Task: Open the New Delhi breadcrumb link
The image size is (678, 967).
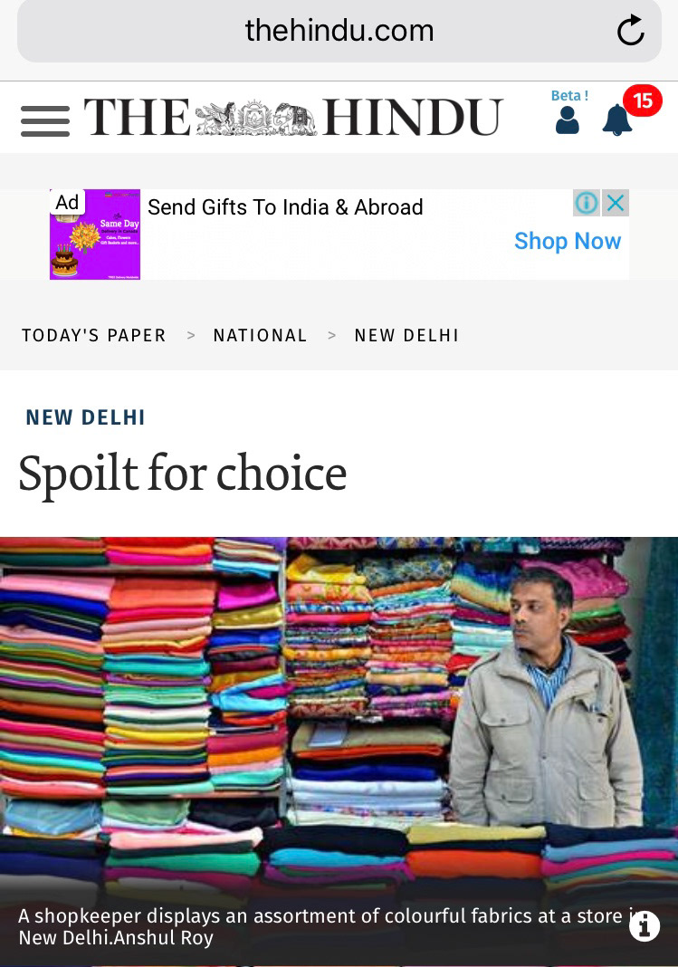Action: coord(406,335)
